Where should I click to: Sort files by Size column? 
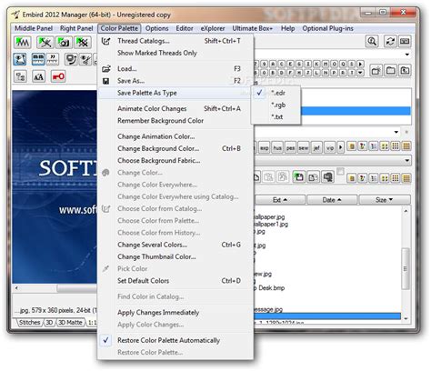[x=385, y=200]
